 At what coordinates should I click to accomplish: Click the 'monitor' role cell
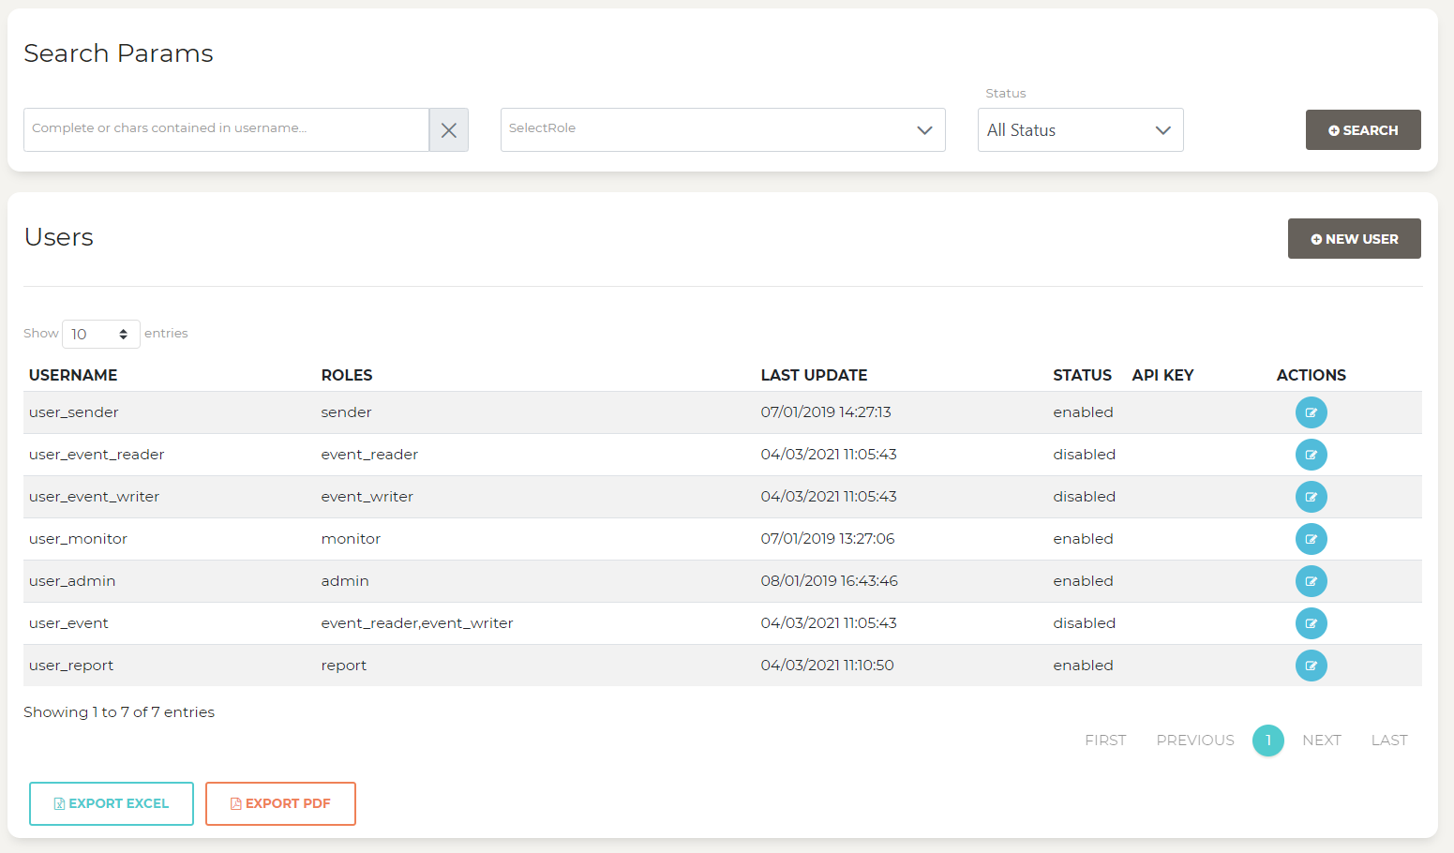(351, 539)
